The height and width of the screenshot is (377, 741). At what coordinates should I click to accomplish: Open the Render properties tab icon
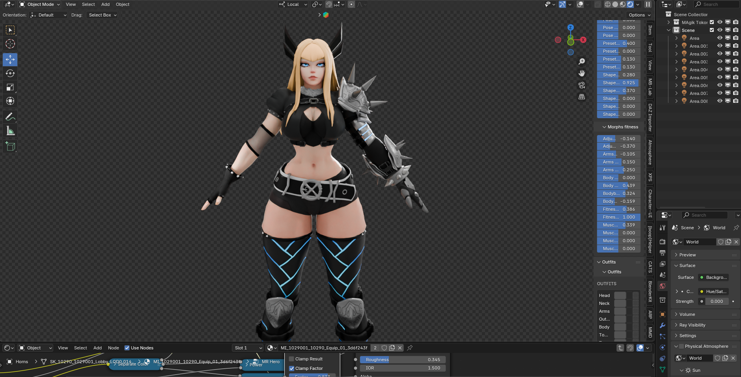click(663, 241)
